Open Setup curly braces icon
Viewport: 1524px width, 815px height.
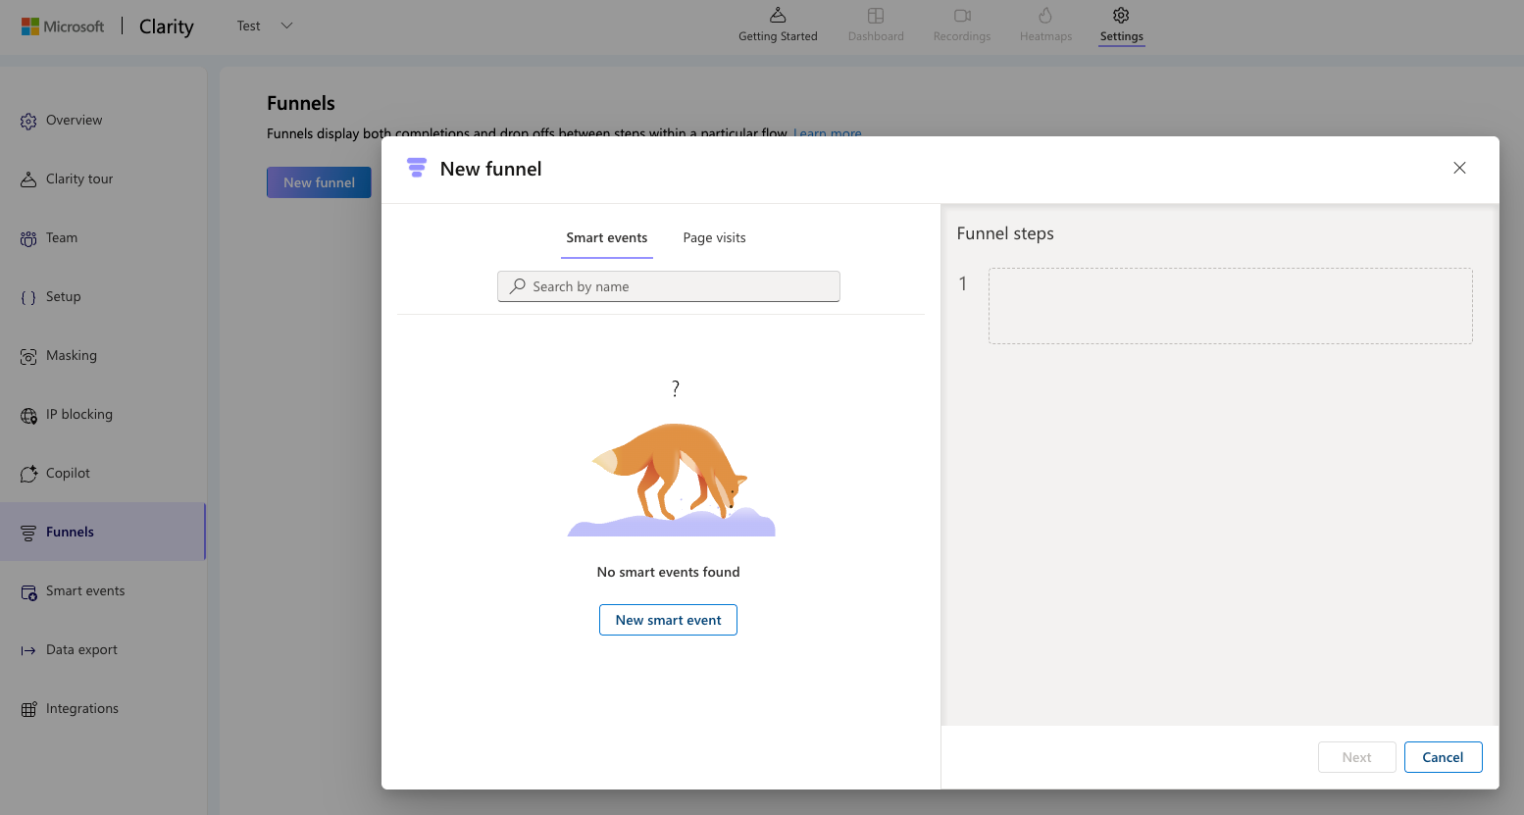[28, 297]
